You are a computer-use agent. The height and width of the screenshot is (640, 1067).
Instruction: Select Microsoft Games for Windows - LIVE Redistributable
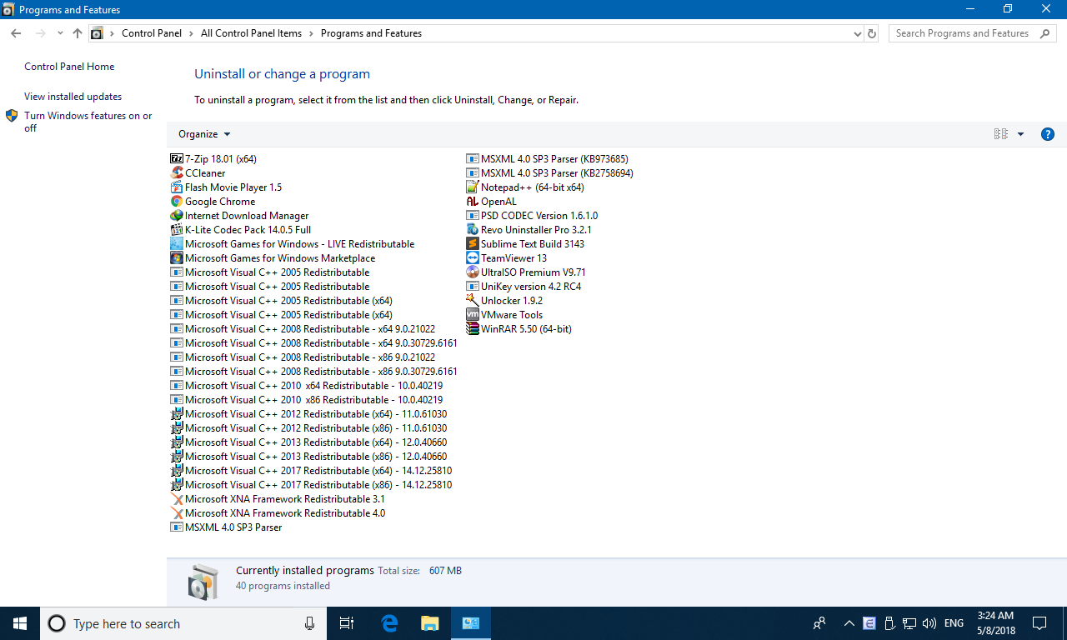pyautogui.click(x=293, y=243)
